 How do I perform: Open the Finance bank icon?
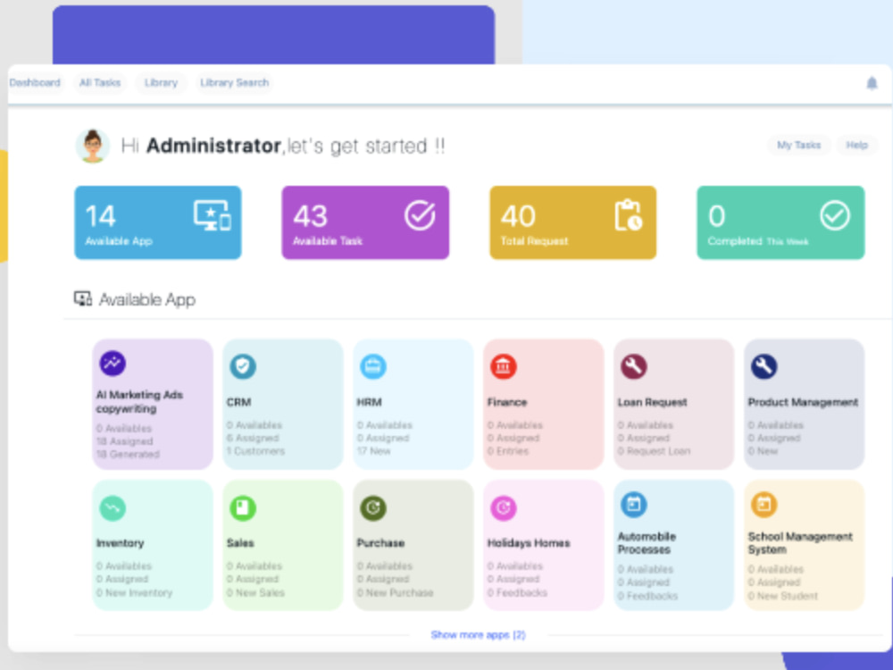504,365
